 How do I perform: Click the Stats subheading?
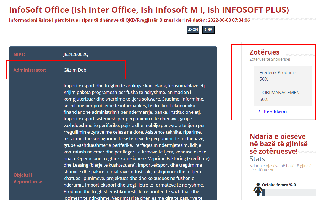(257, 159)
